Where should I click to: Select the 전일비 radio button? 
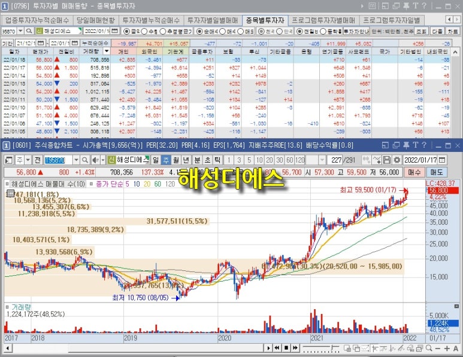point(301,30)
